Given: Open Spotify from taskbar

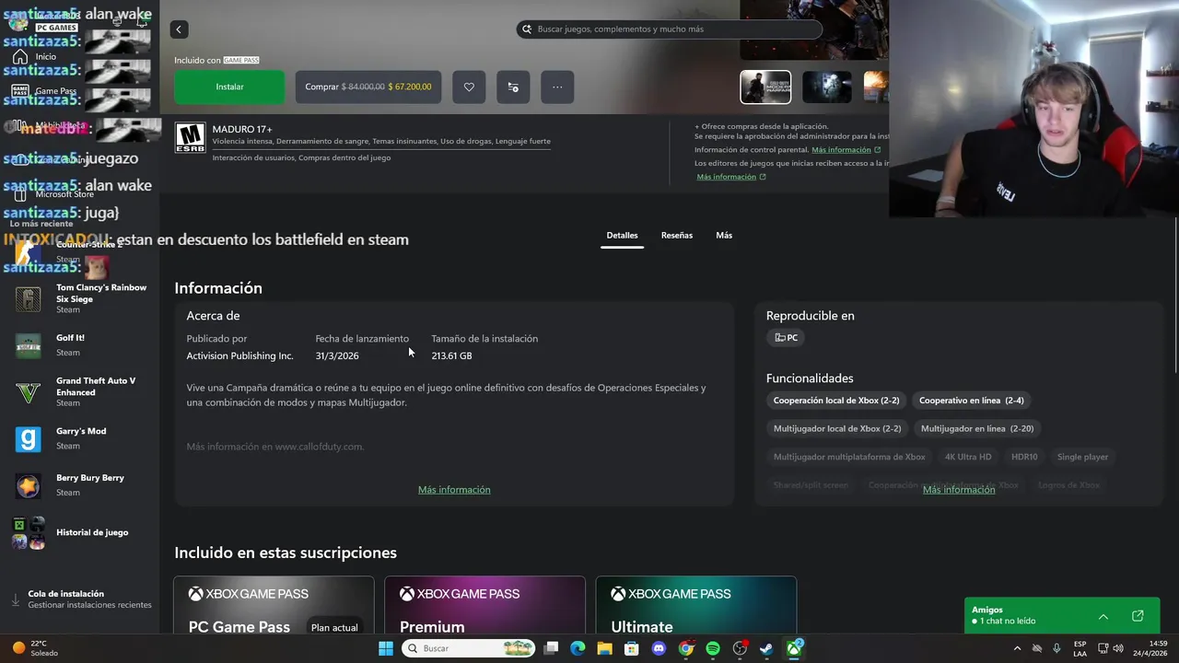Looking at the screenshot, I should [x=713, y=648].
